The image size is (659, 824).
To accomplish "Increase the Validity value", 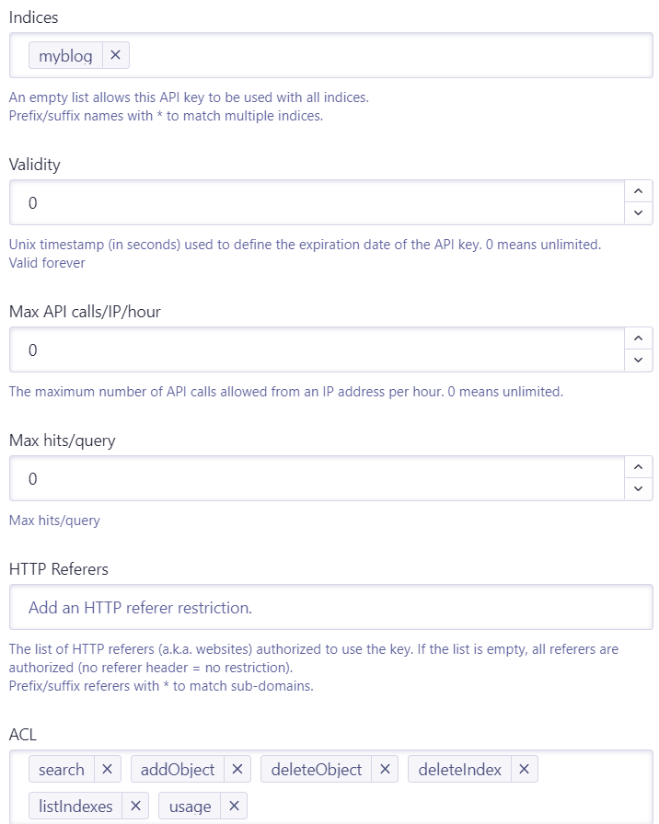I will coord(638,191).
